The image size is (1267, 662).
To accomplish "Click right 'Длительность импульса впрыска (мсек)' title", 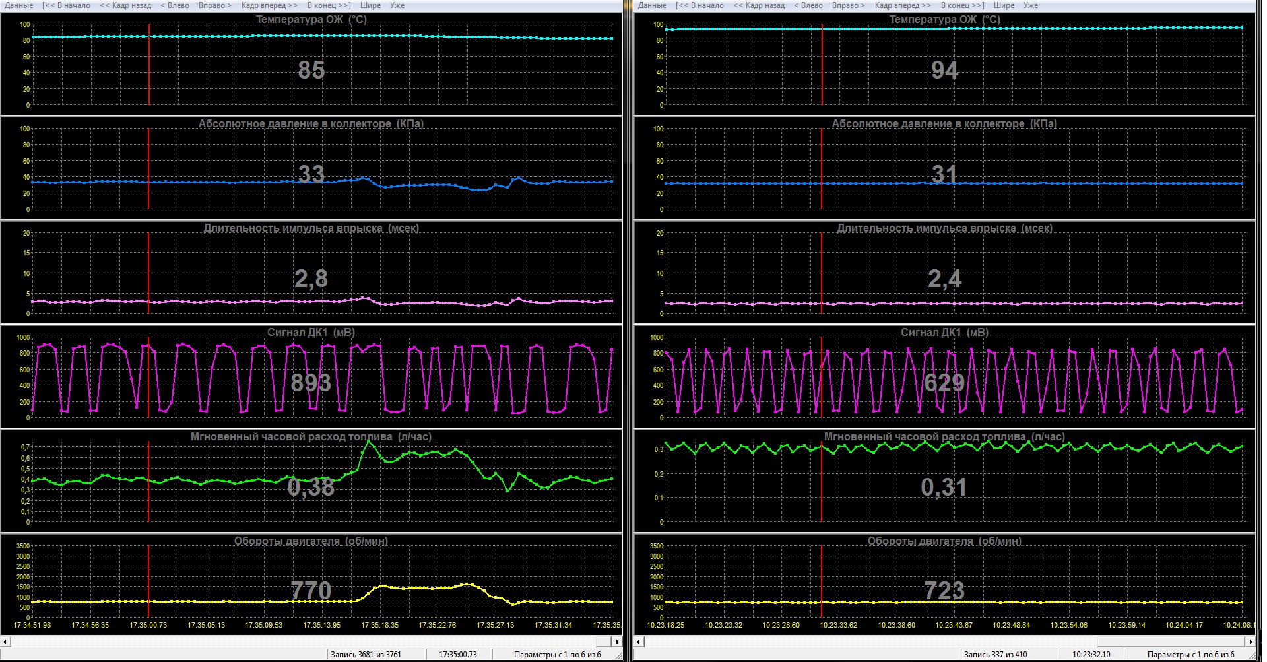I will click(944, 228).
